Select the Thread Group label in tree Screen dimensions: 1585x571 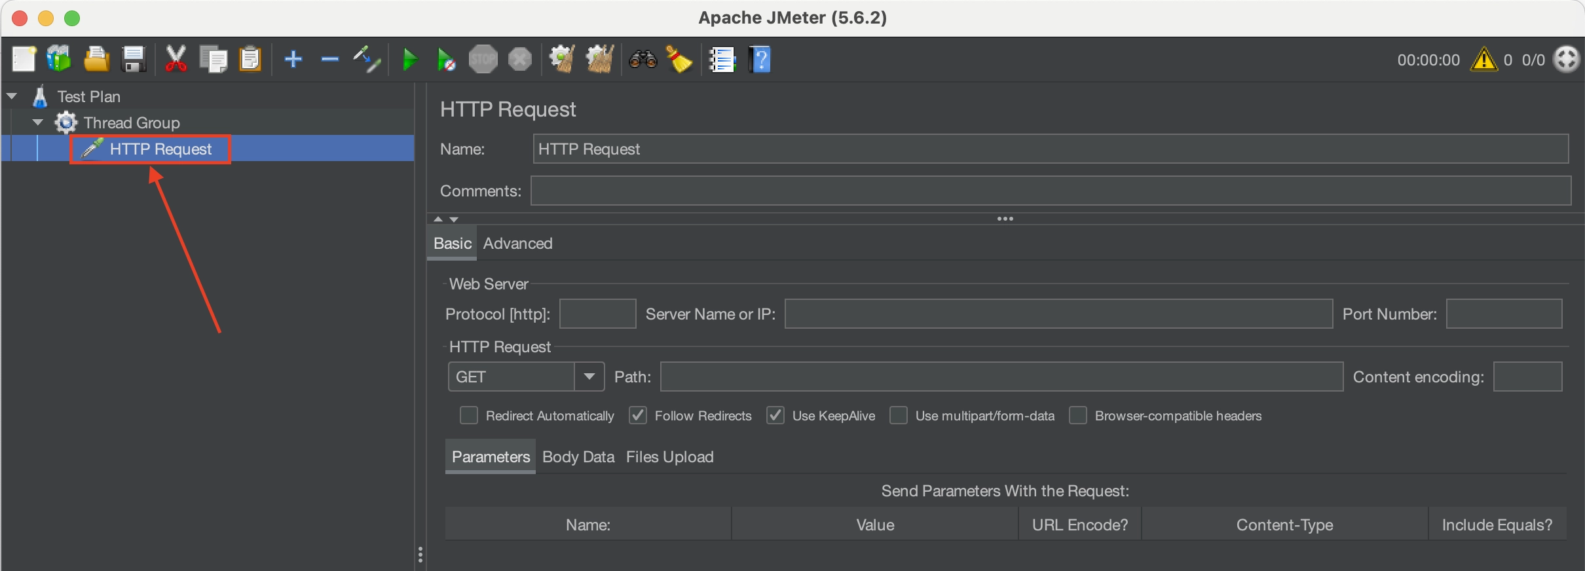pyautogui.click(x=132, y=122)
